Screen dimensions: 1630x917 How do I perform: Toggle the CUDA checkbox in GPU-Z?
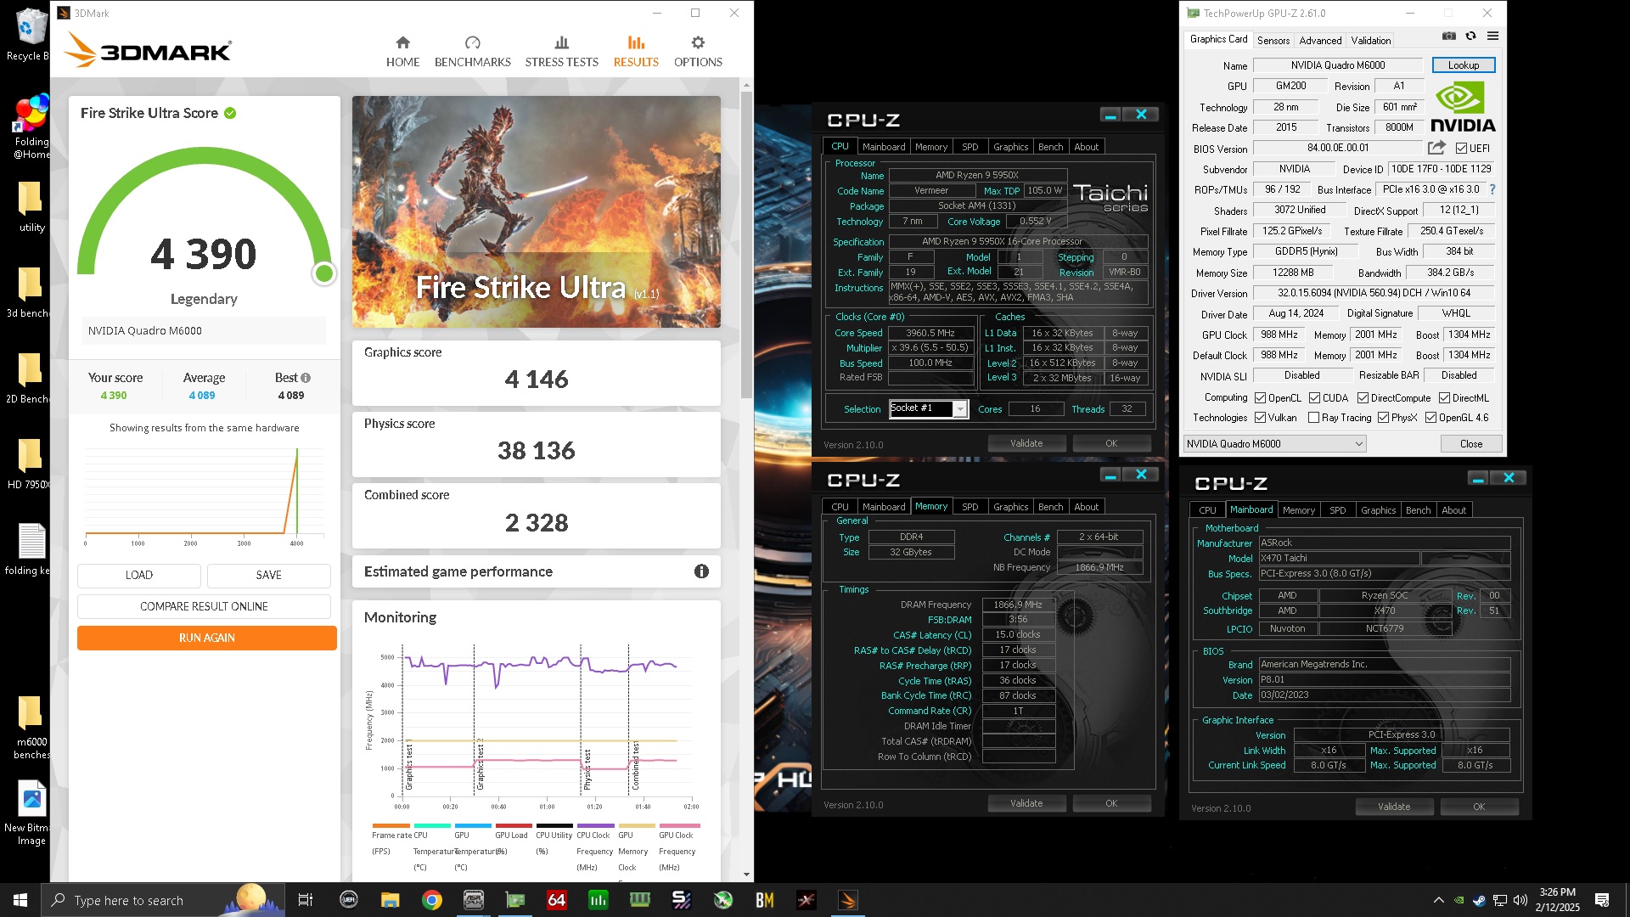[x=1314, y=397]
